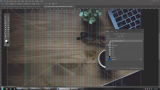Reset to default foreground and background colors
160x90 pixels.
(x=5, y=43)
